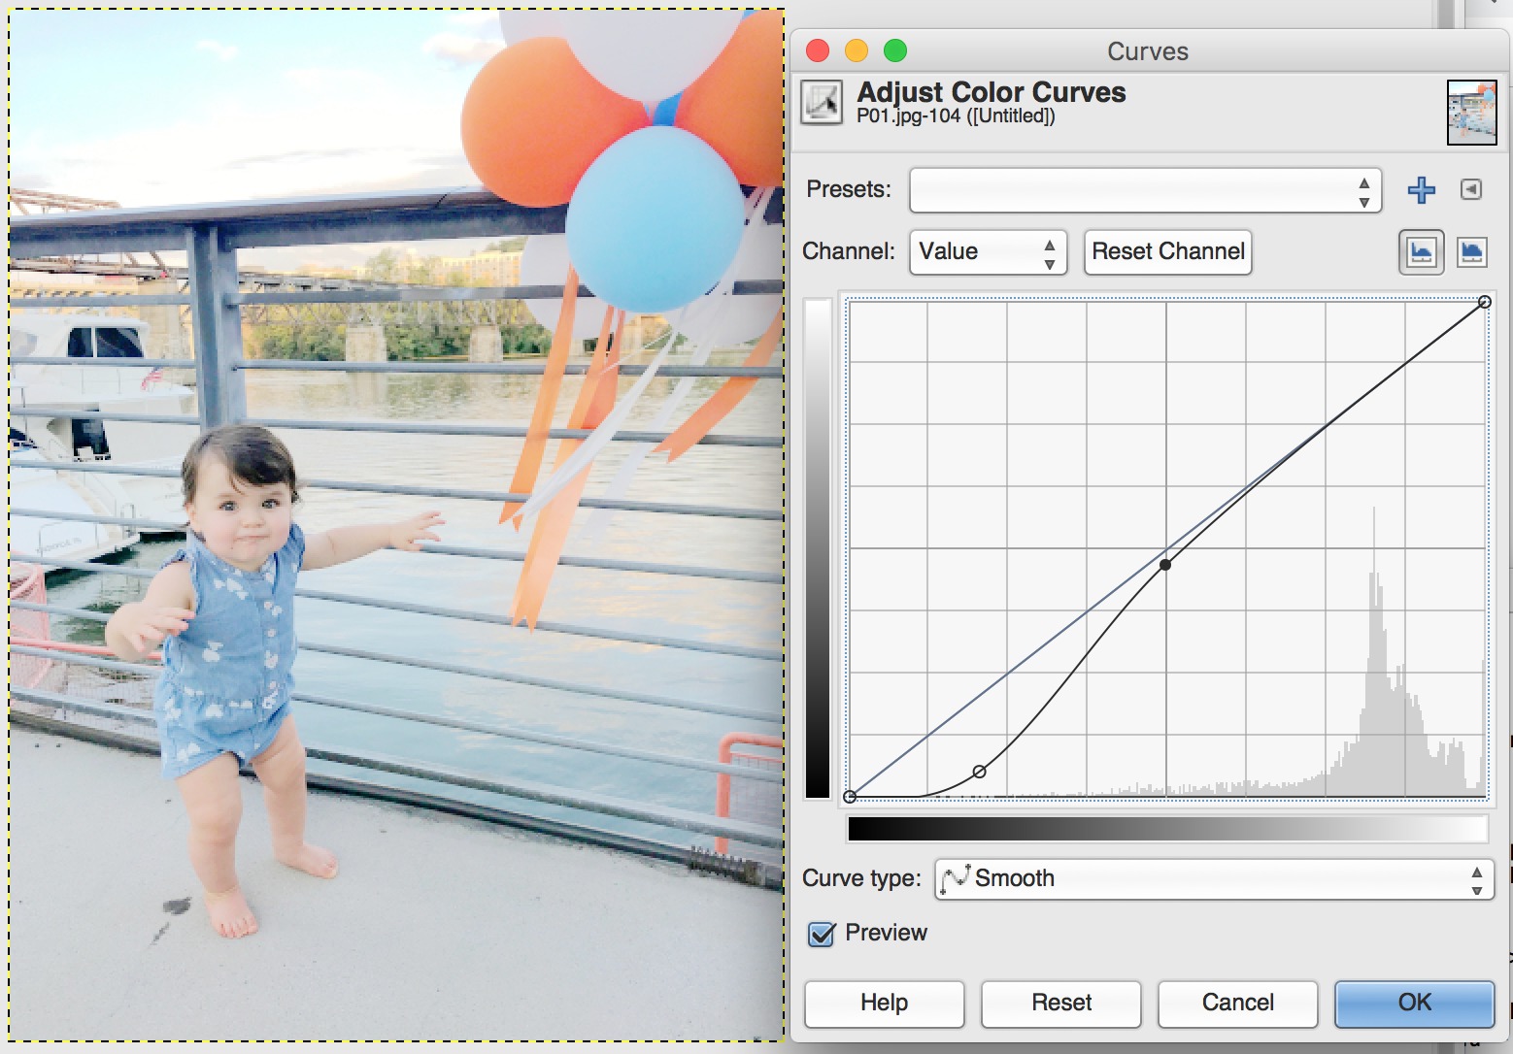This screenshot has height=1054, width=1513.
Task: Minimize Curves window using yellow button
Action: point(857,50)
